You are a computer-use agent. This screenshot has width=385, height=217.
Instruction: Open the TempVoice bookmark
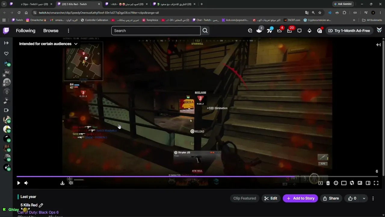point(150,20)
